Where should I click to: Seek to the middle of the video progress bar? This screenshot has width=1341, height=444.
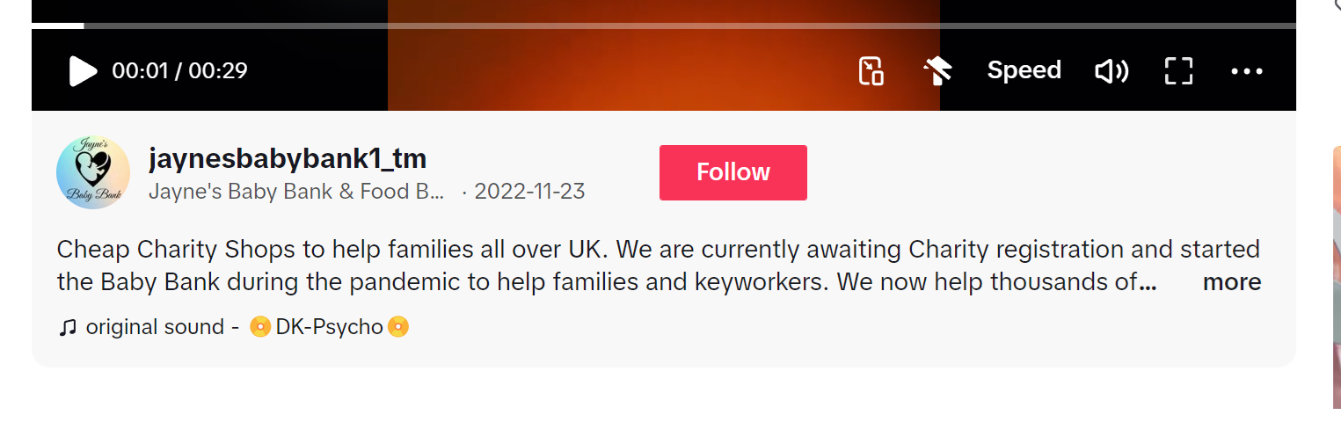click(664, 25)
